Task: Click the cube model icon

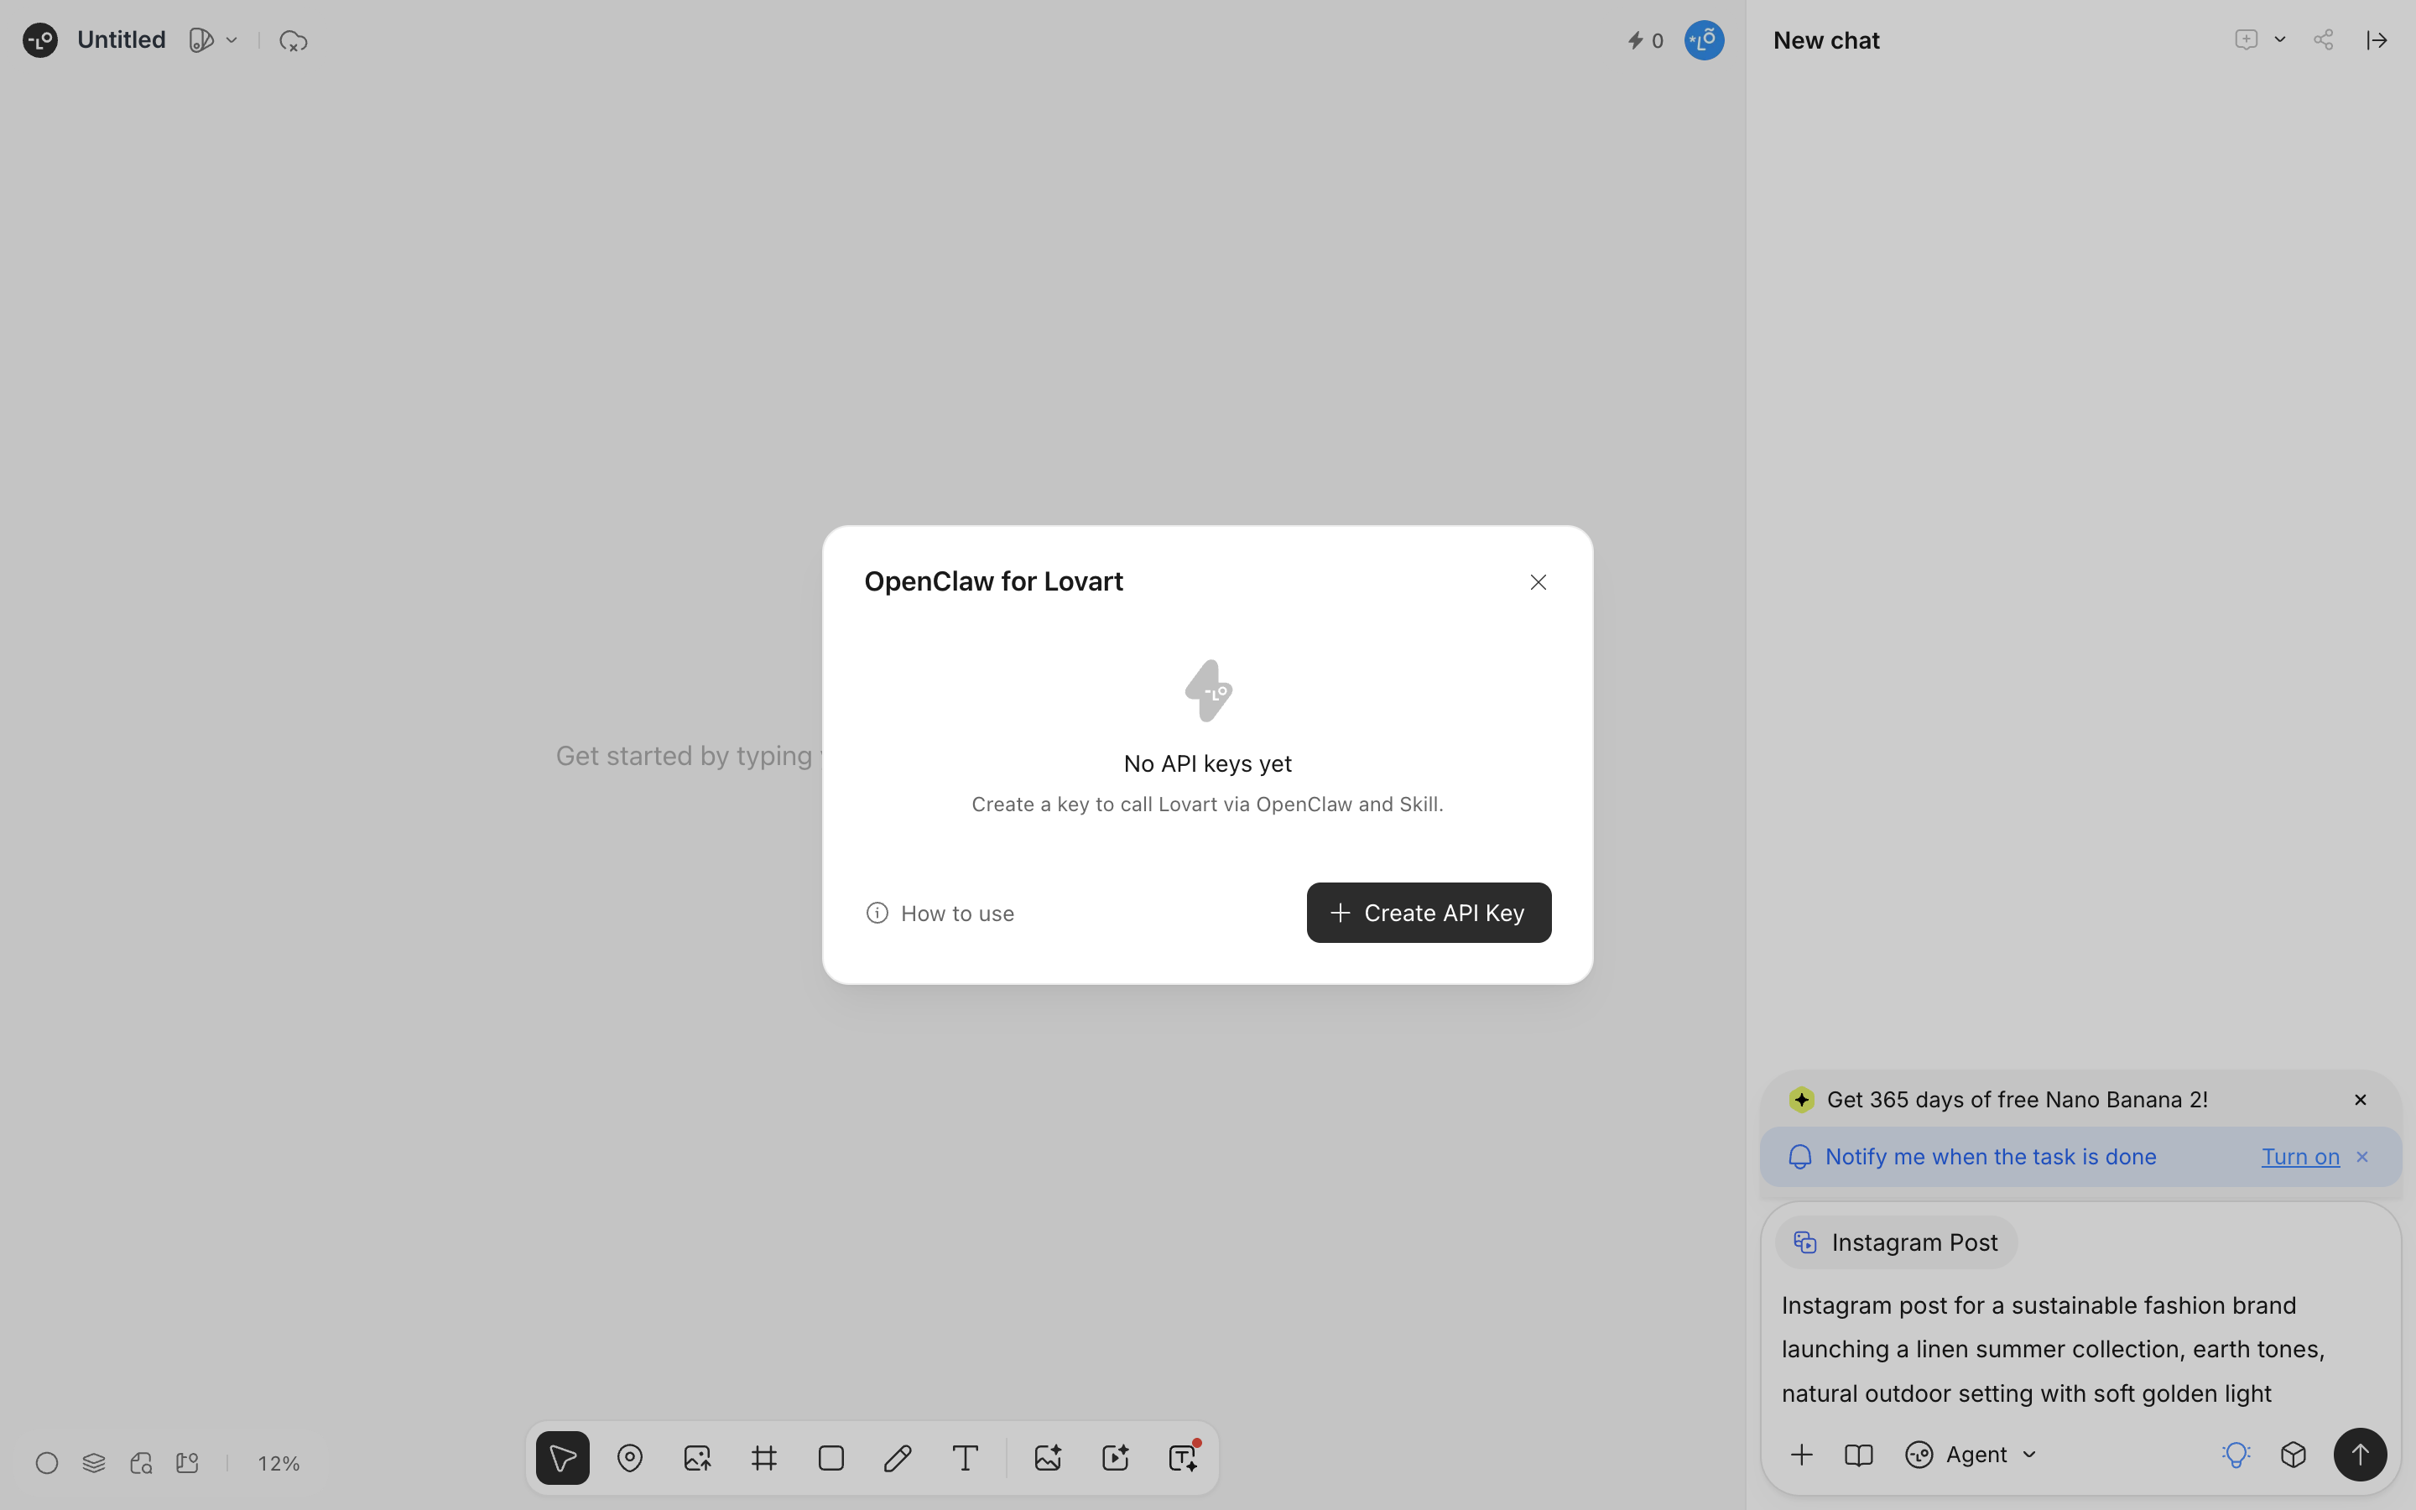Action: 2294,1455
